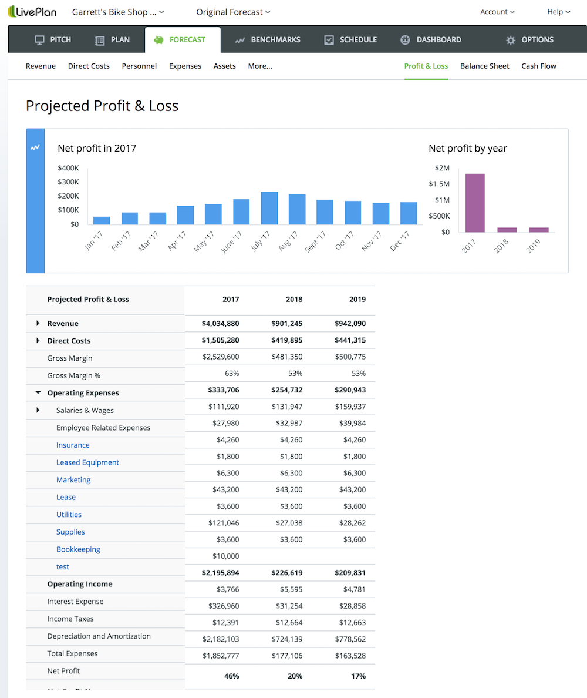Switch to the Balance Sheet tab
This screenshot has height=698, width=587.
click(x=484, y=66)
